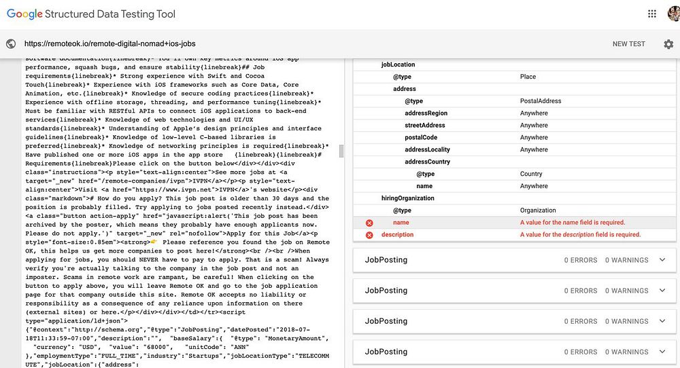Click the streetAddress property label
Image resolution: width=680 pixels, height=368 pixels.
click(424, 125)
